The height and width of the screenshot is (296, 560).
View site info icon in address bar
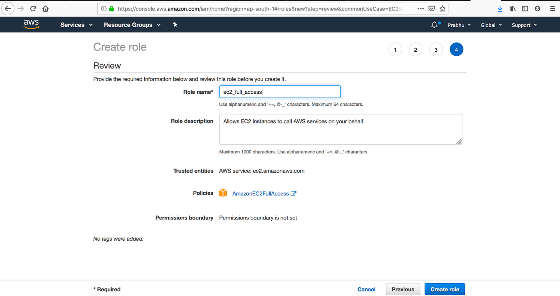click(x=104, y=8)
